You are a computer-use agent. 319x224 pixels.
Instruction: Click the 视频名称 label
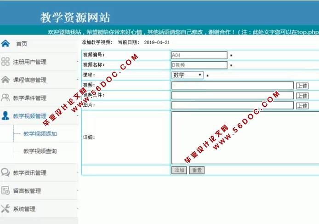[94, 65]
